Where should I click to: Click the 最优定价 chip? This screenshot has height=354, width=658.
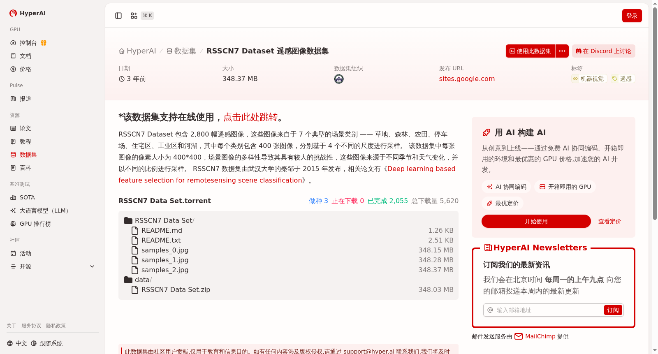point(503,203)
